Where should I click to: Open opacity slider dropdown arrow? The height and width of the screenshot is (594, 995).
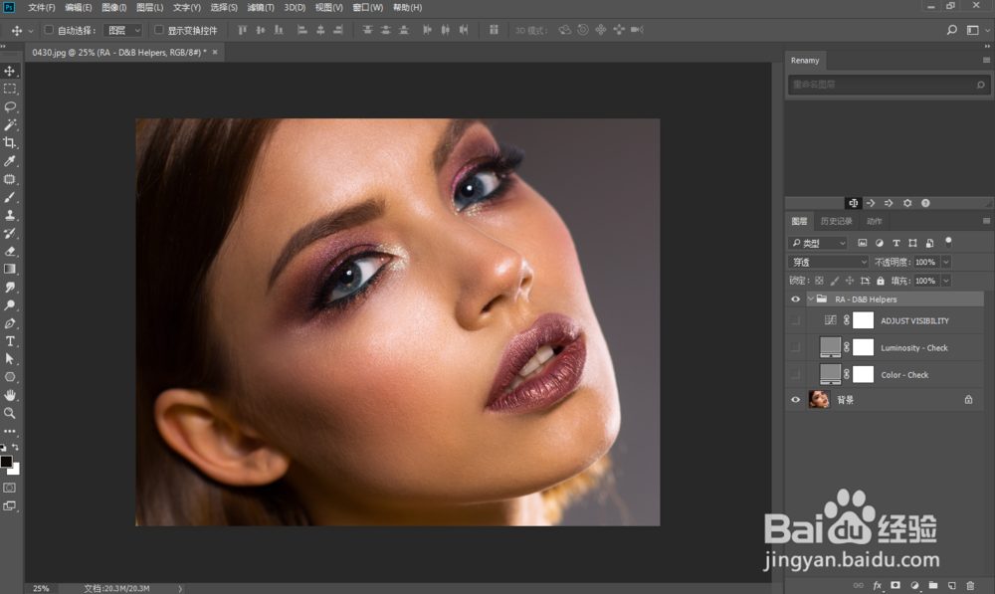coord(946,262)
